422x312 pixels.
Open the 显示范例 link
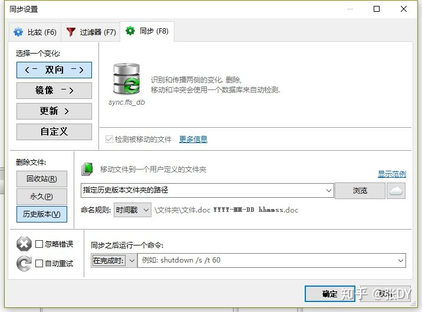click(392, 174)
